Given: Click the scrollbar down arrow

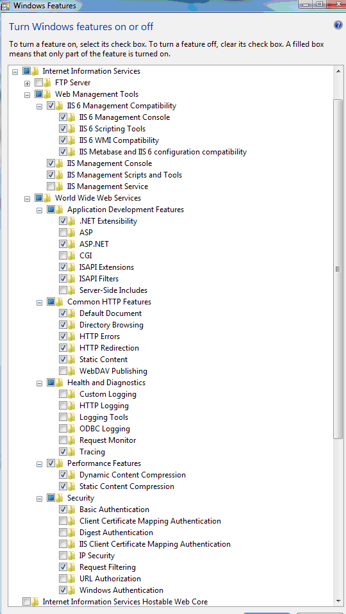Looking at the screenshot, I should pos(338,601).
